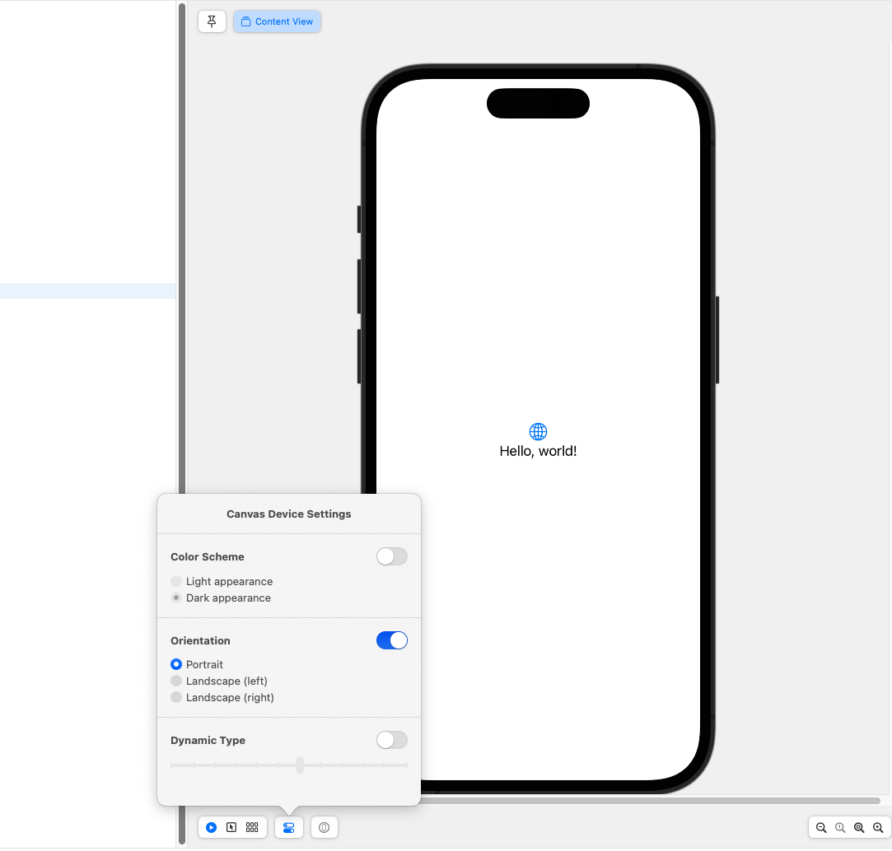Select Light appearance radio button
892x851 pixels.
[x=176, y=582]
